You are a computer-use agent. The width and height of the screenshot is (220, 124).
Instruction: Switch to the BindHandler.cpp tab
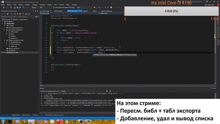tap(107, 11)
